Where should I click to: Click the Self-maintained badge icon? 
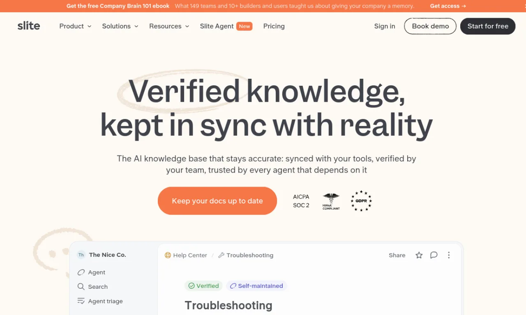tap(233, 286)
